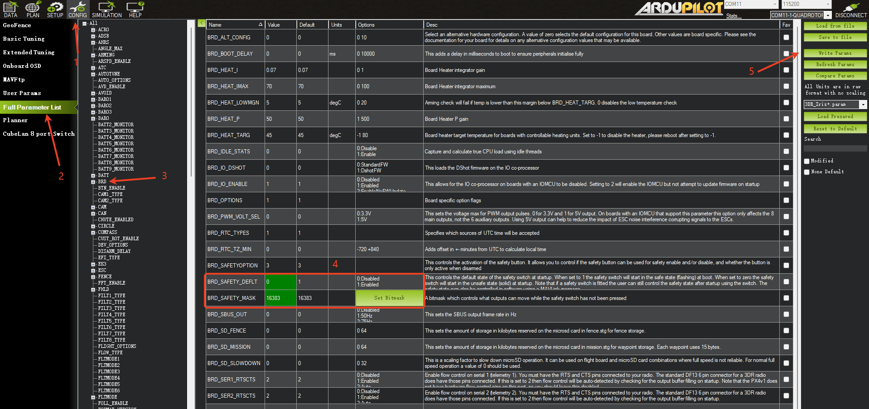Collapse parameter tree with green arrow button

202,23
